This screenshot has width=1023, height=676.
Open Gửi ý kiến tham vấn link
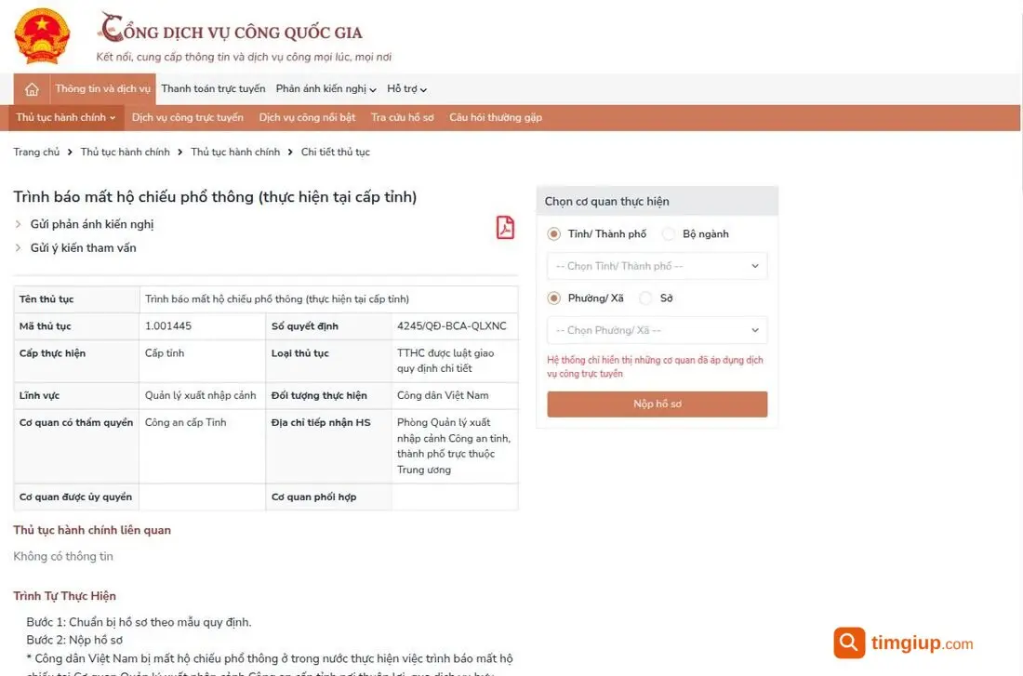84,248
